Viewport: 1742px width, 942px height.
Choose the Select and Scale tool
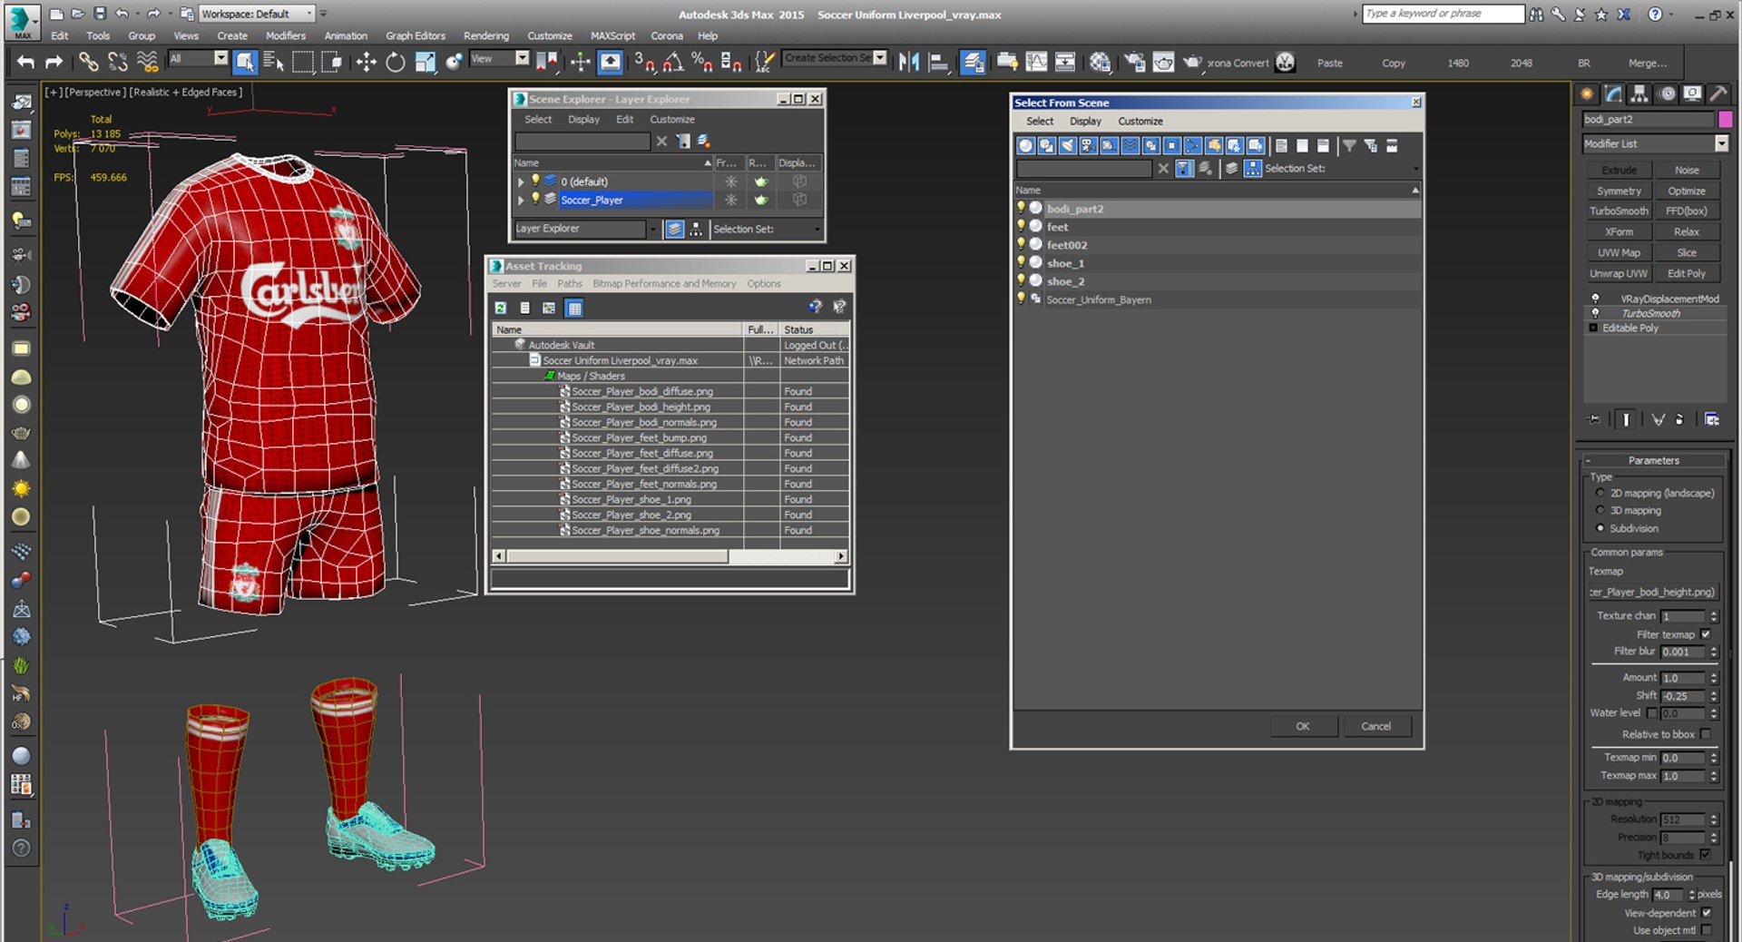pos(425,62)
